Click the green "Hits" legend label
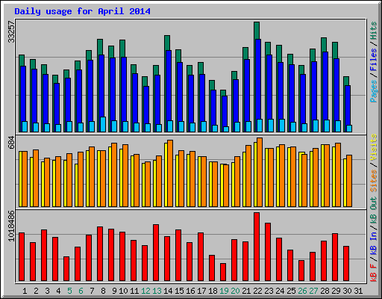Screen dimensions: 382x299 click(x=373, y=31)
